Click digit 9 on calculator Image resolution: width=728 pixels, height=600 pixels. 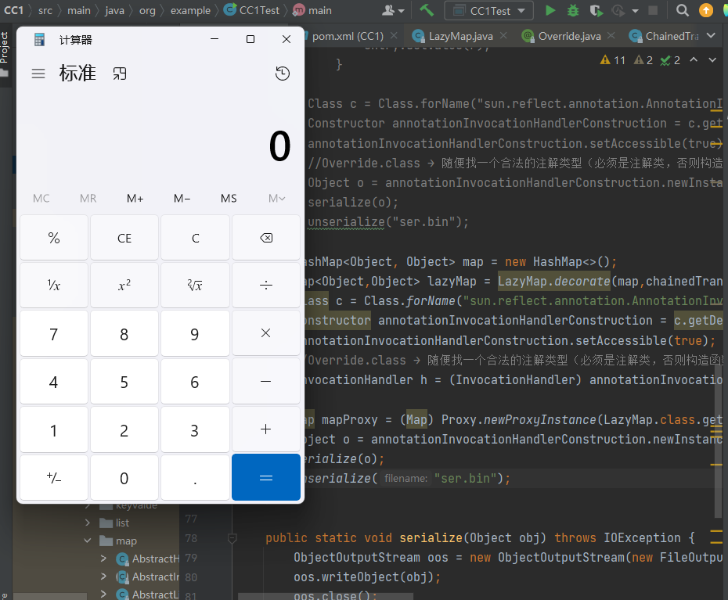coord(196,333)
